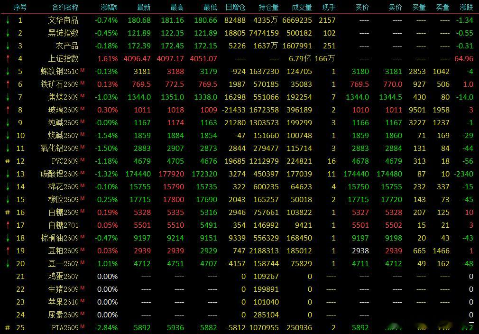Click the down arrow on the 文华商品 row

pyautogui.click(x=8, y=20)
